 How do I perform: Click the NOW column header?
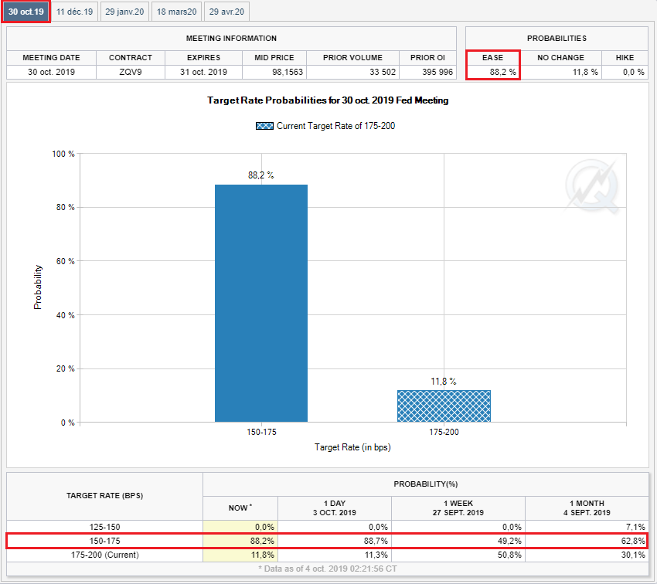click(240, 508)
